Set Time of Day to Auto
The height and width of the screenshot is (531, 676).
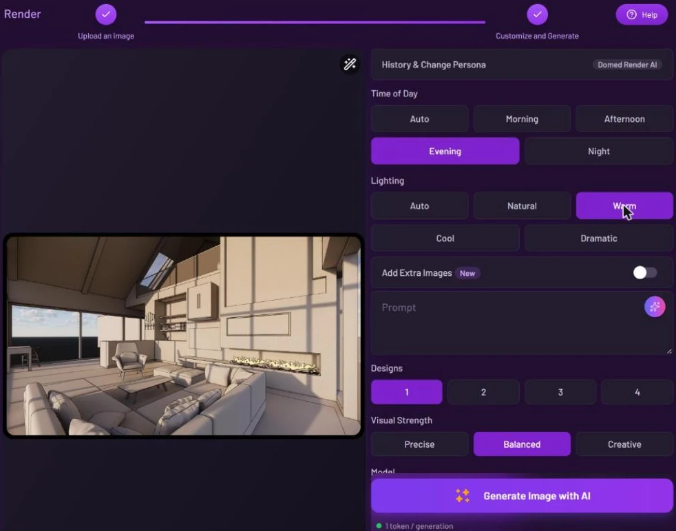click(419, 119)
